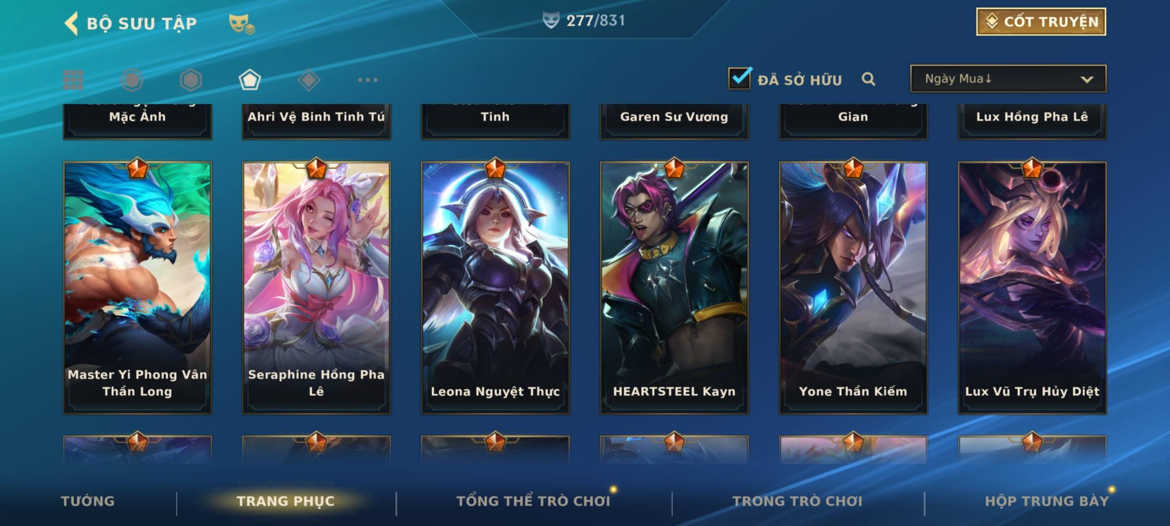This screenshot has height=526, width=1170.
Task: Open the mask and coins skin shop icon
Action: [x=242, y=24]
